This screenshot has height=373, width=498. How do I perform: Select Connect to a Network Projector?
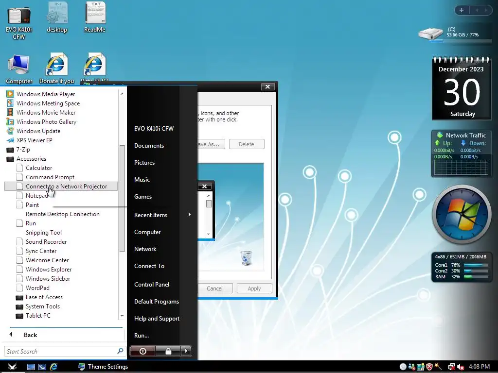(x=61, y=186)
